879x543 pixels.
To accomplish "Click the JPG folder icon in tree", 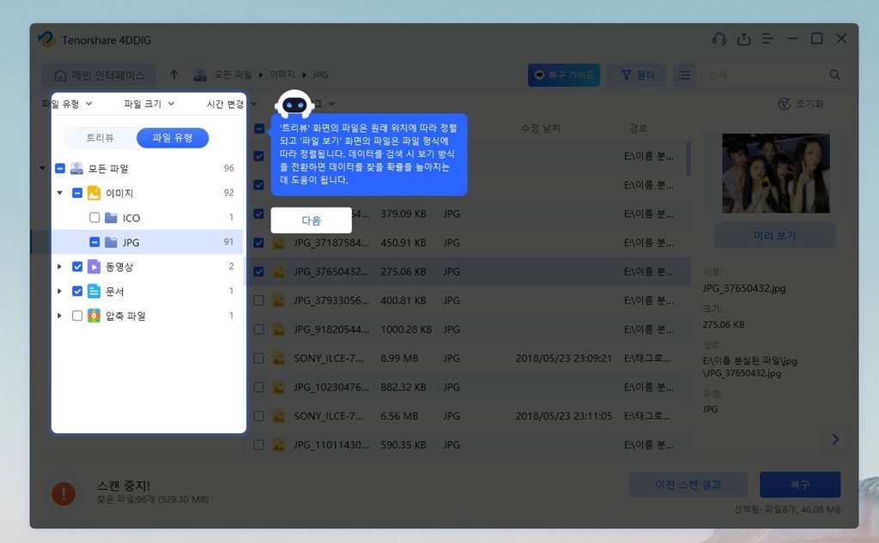I will coord(111,242).
